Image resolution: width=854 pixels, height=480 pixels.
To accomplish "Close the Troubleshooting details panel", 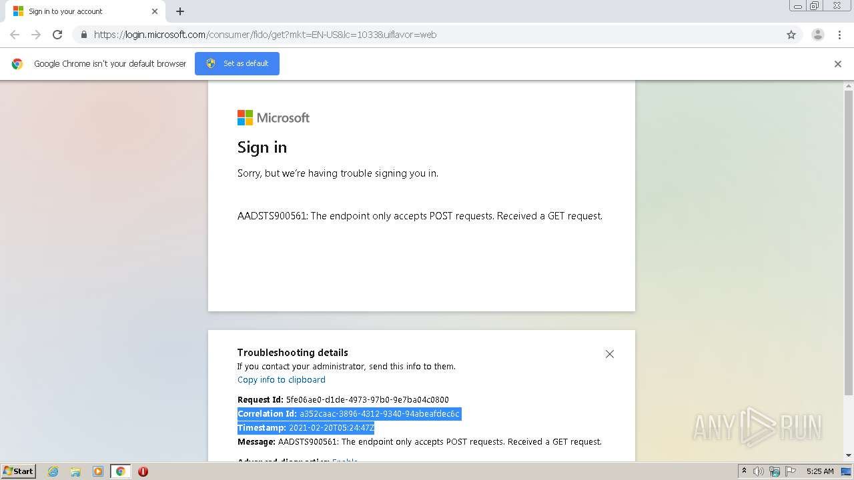I will [609, 354].
